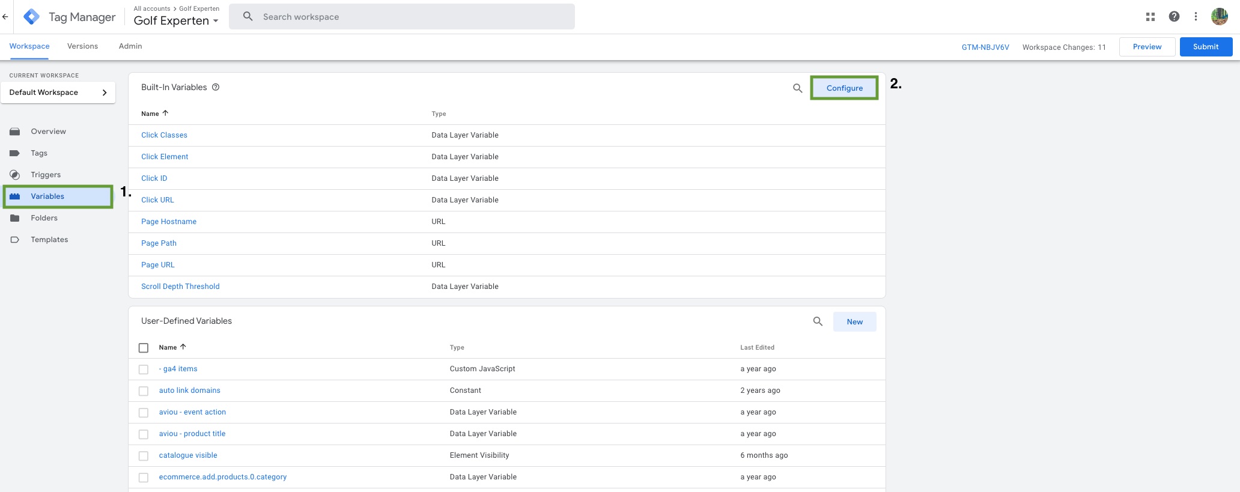Screen dimensions: 1240x492
Task: Open Workspace Changes: 11
Action: (x=1064, y=47)
